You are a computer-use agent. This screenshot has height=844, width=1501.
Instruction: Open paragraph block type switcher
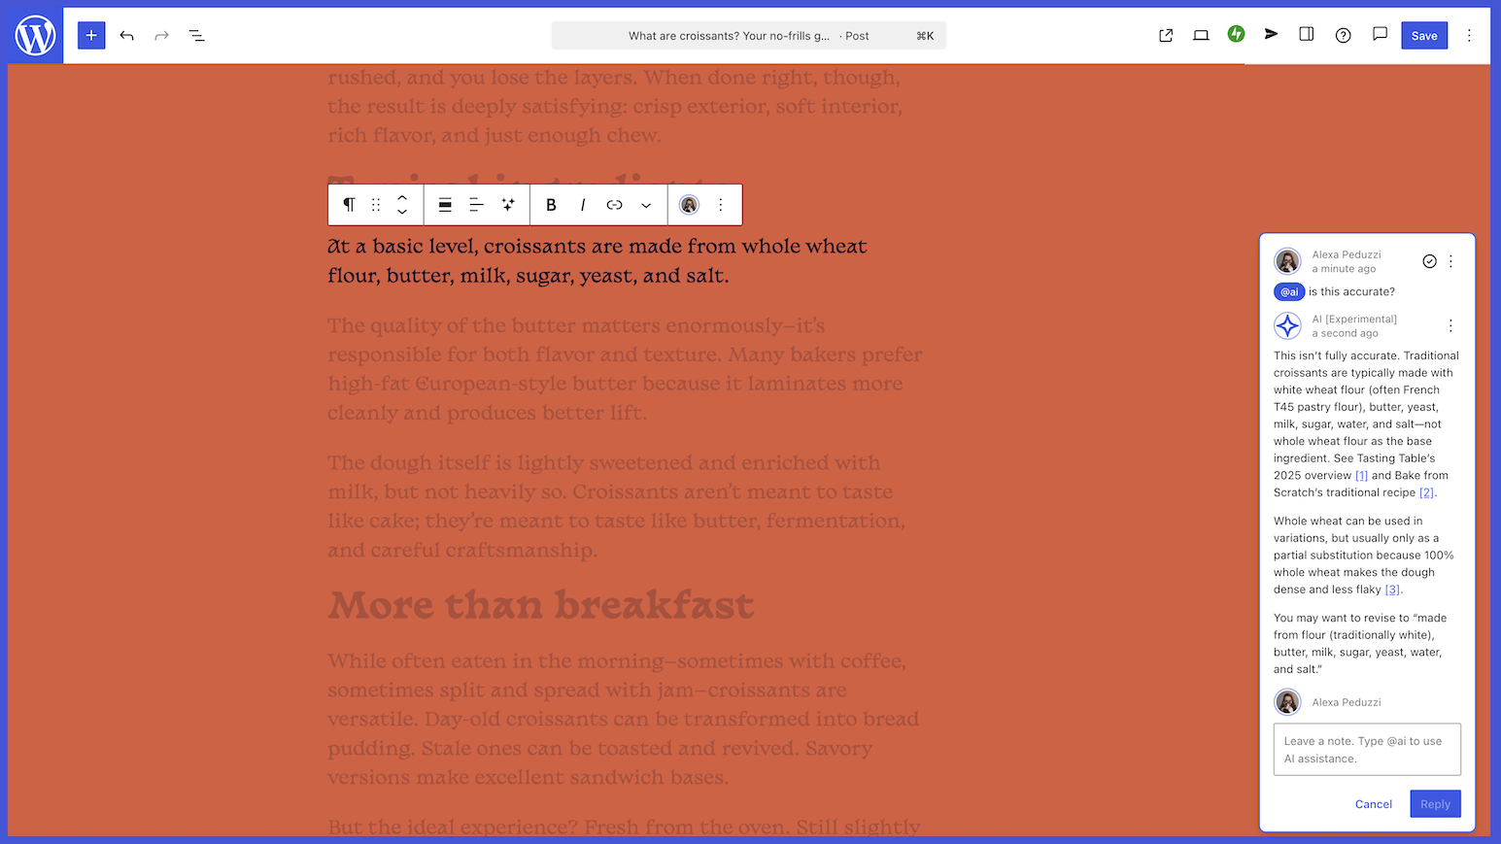coord(349,205)
